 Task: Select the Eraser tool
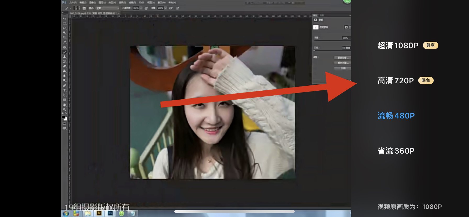64,66
